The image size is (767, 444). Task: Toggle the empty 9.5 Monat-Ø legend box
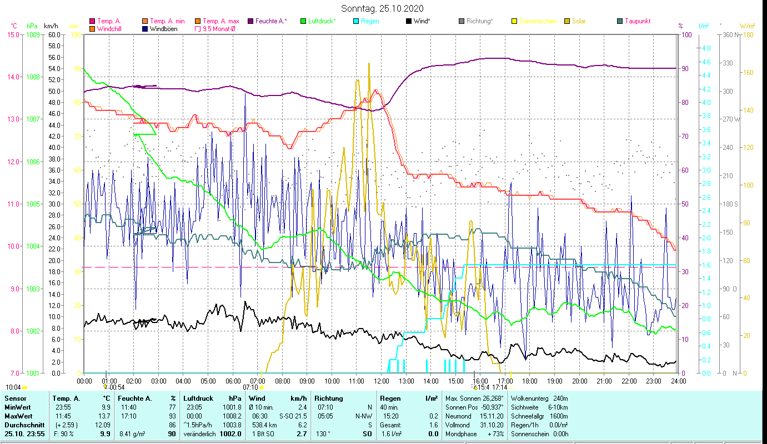coord(198,29)
